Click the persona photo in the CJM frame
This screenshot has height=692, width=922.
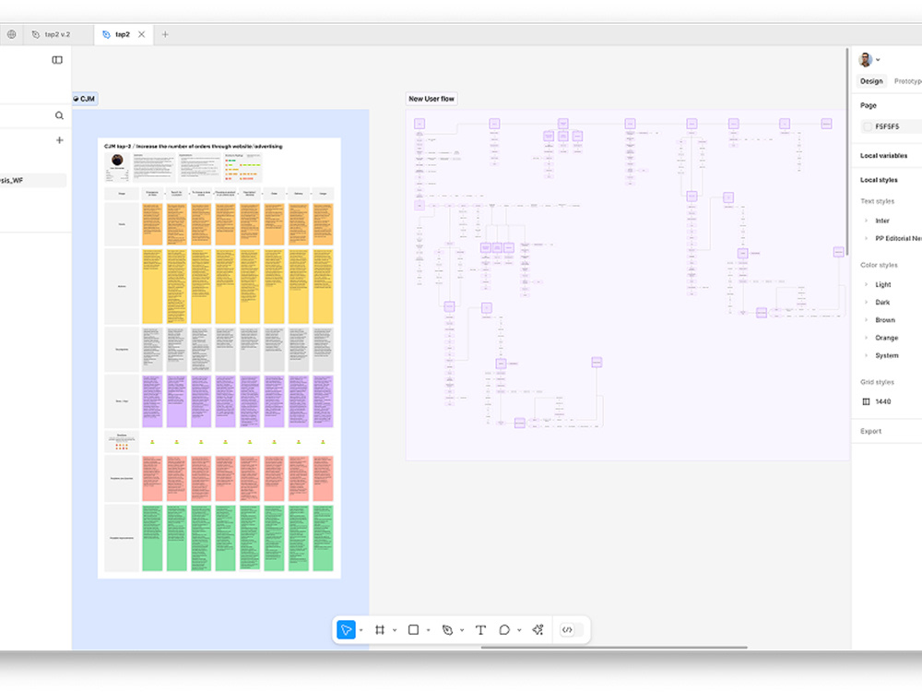click(x=118, y=160)
